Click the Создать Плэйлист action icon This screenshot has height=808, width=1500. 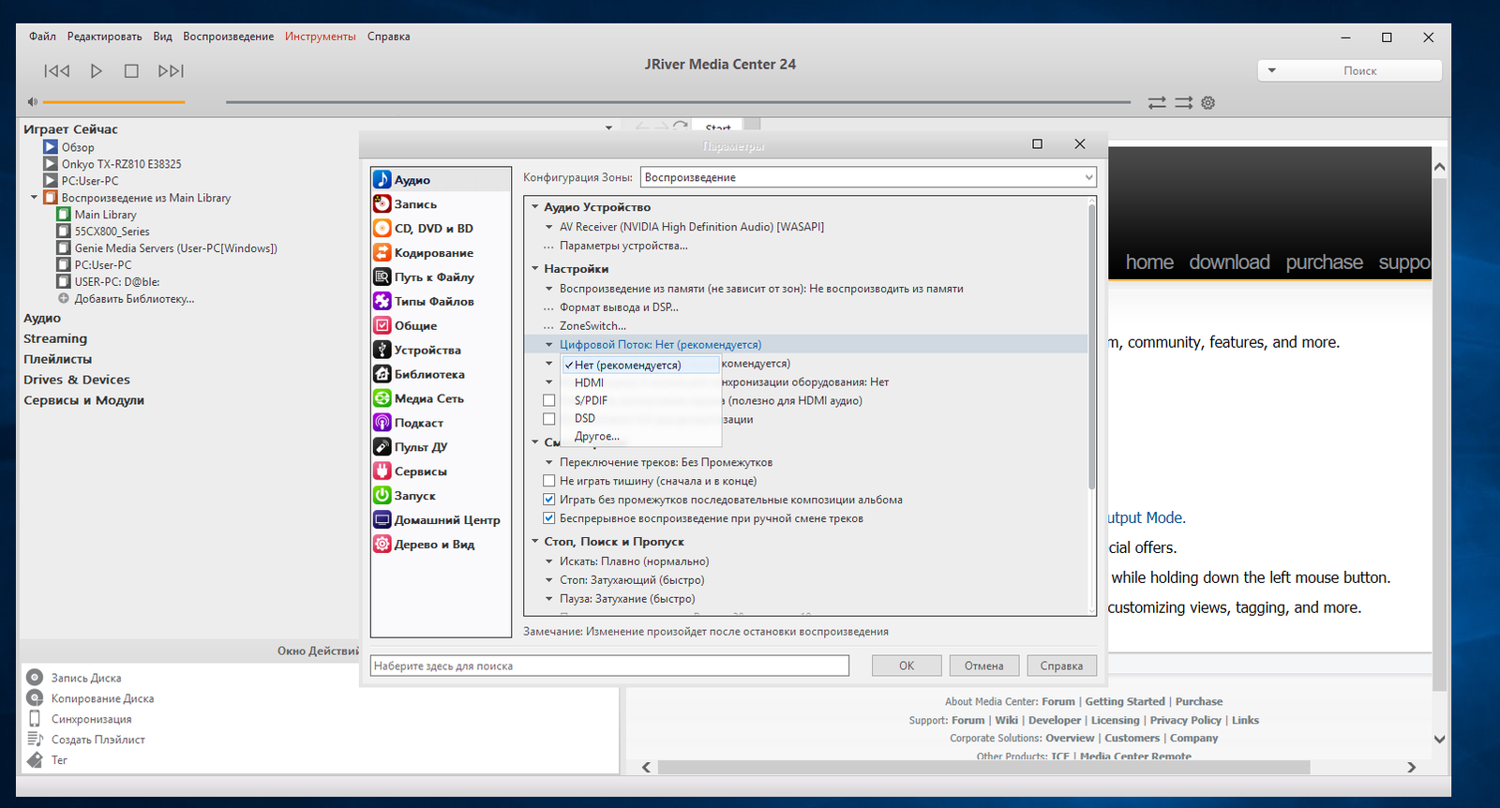(35, 739)
